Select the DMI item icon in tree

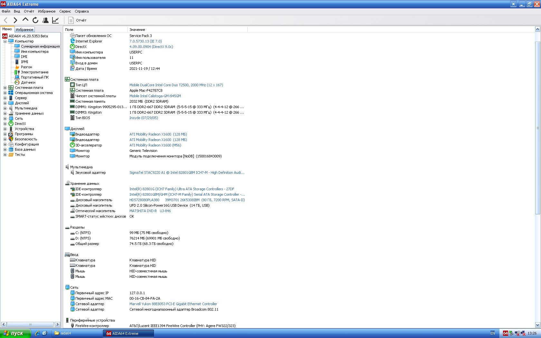17,57
